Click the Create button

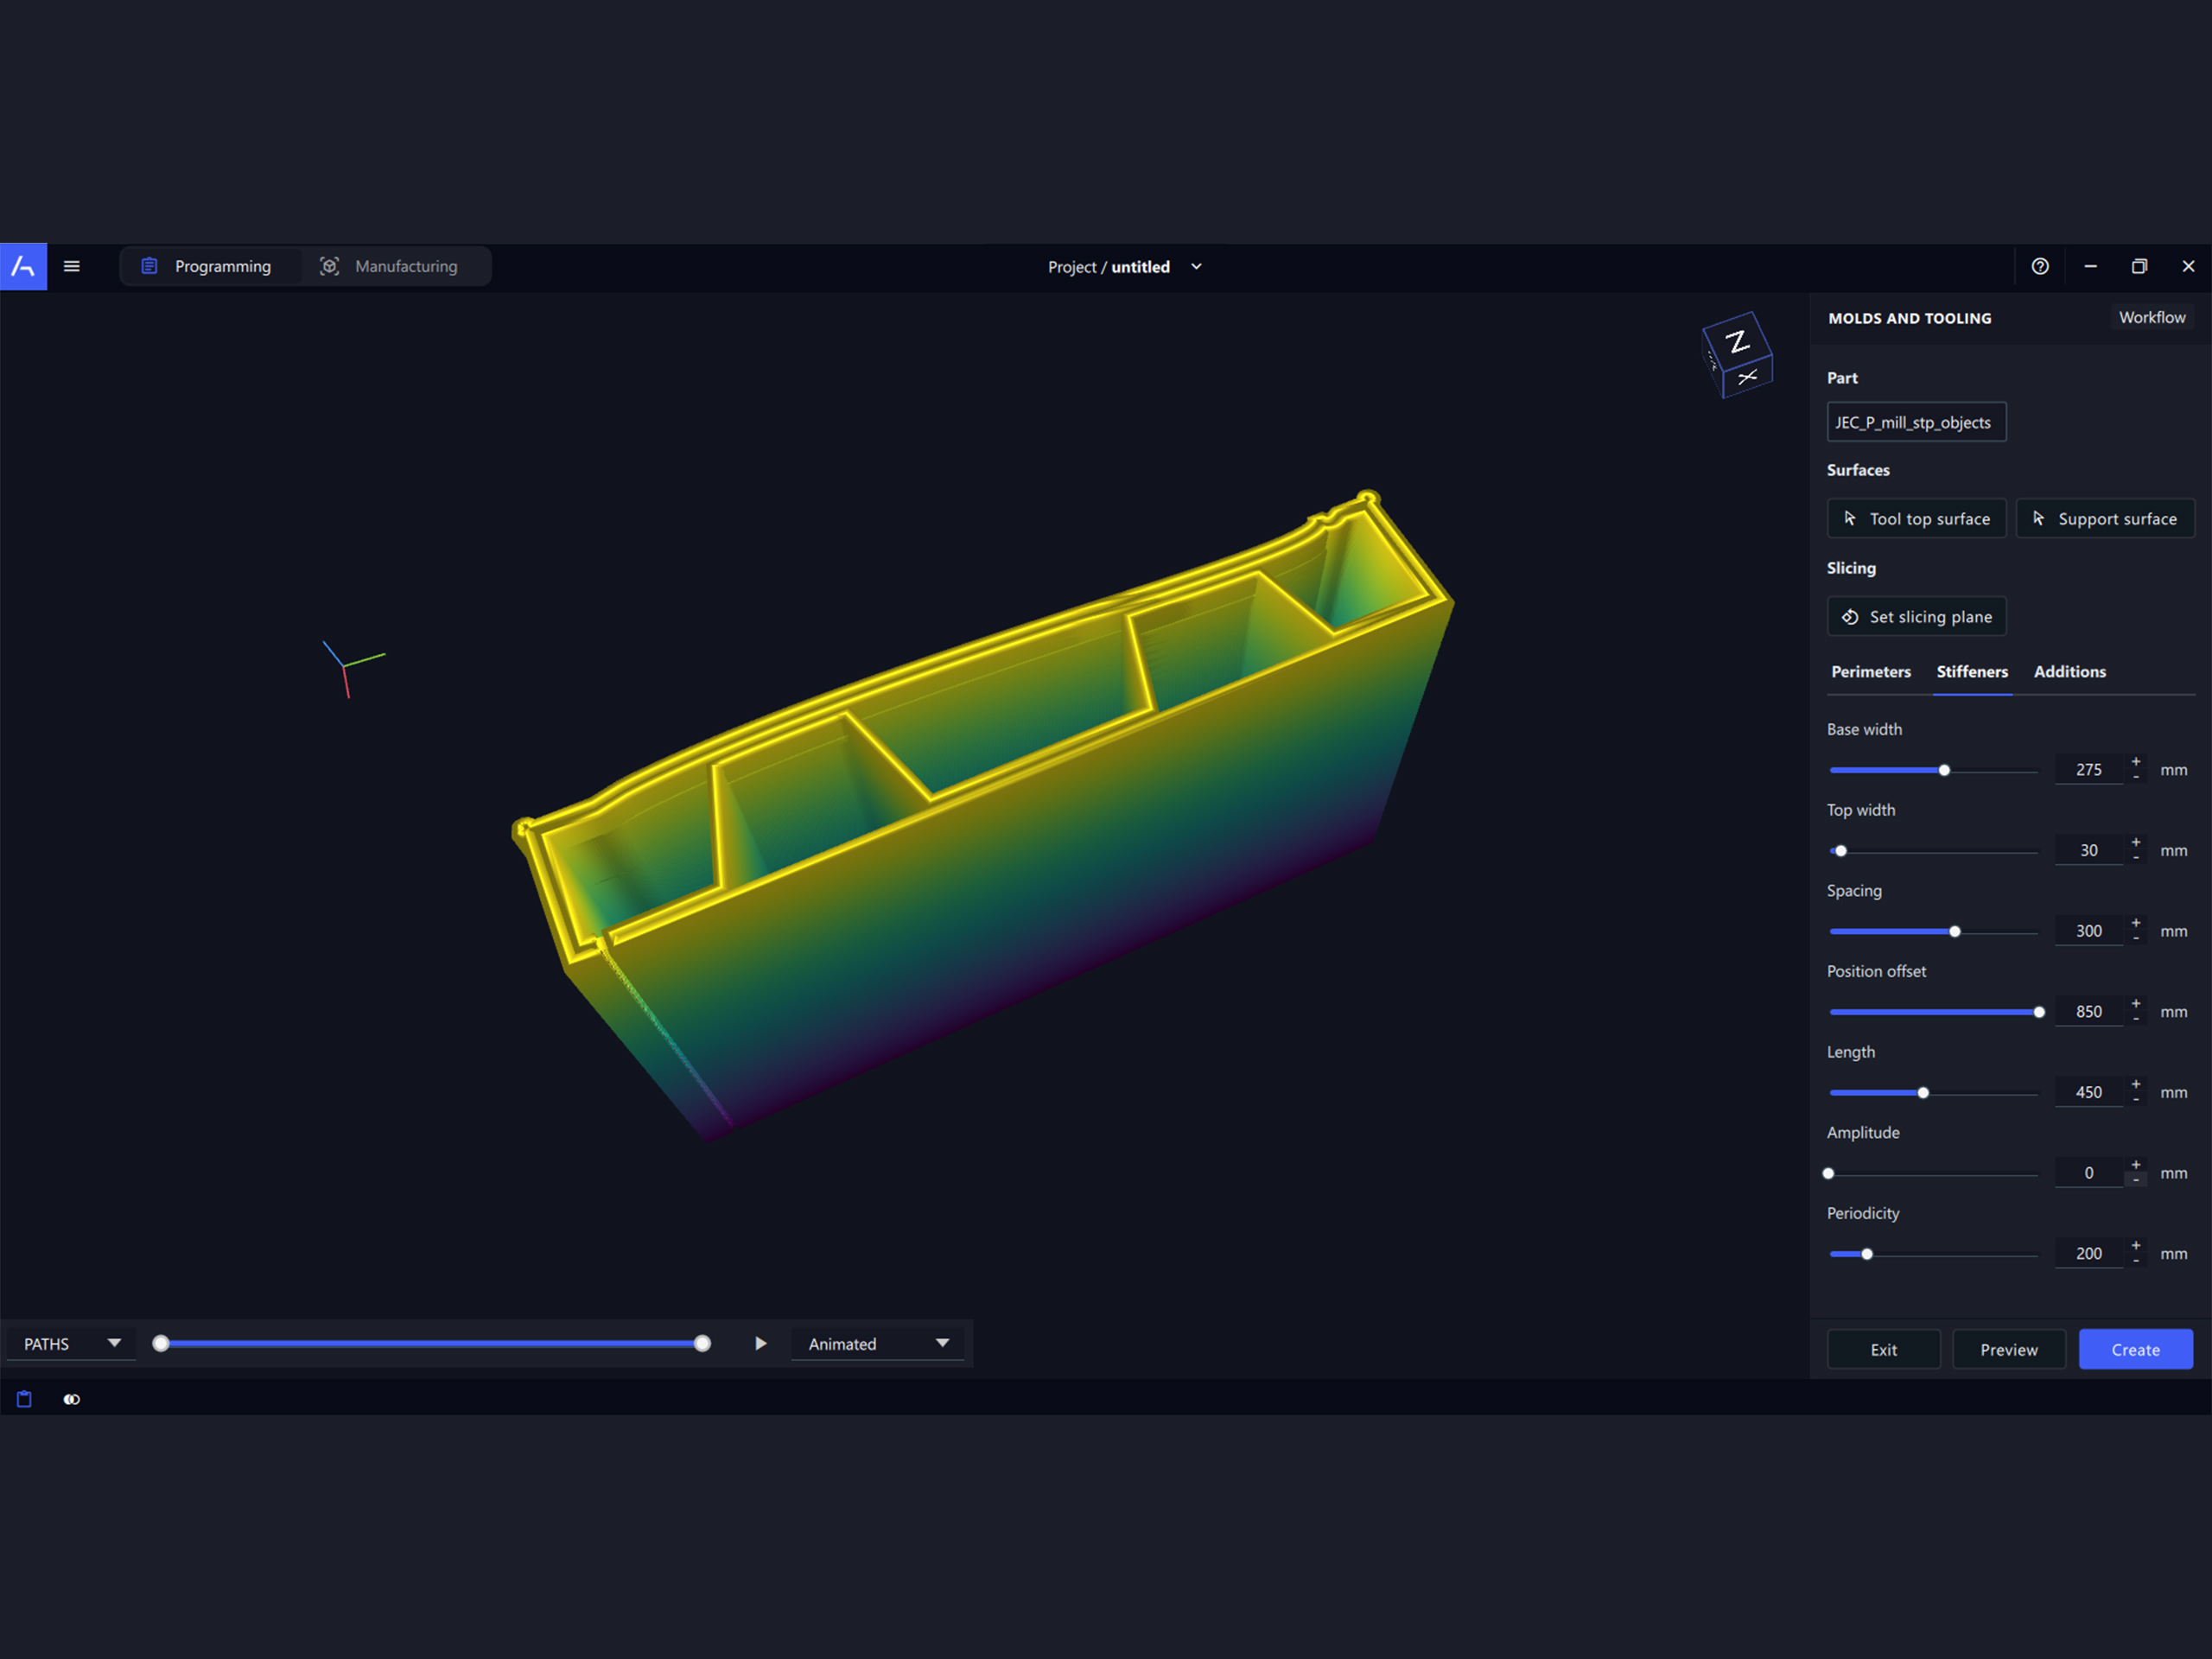[x=2135, y=1350]
